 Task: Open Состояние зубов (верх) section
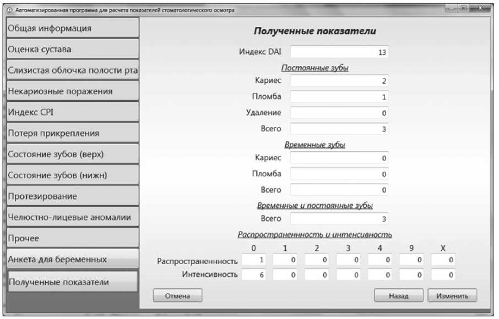click(73, 154)
